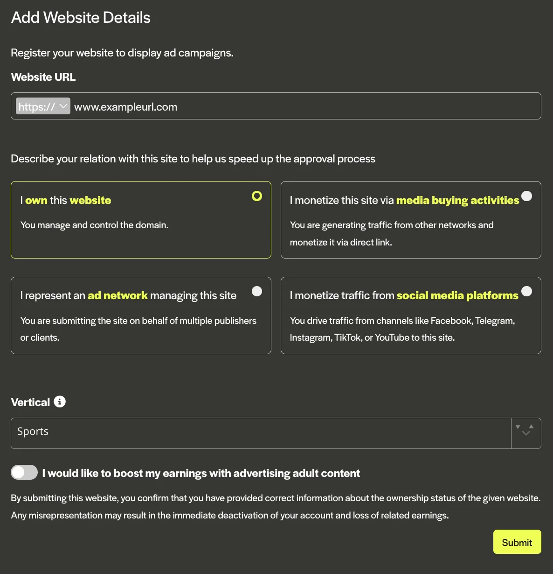Screen dimensions: 553x574
Task: Select the 'I own this website' option
Action: tap(141, 219)
